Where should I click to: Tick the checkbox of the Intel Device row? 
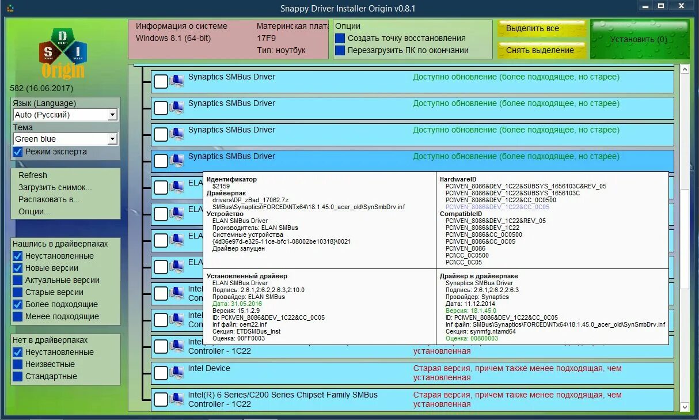(161, 373)
